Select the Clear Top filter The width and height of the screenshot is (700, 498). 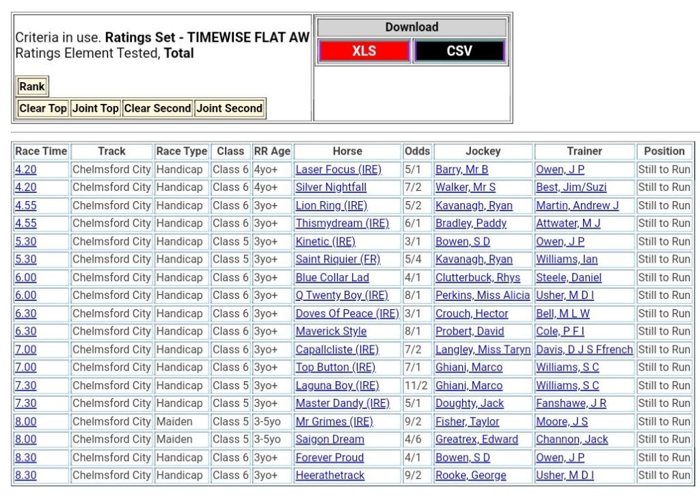click(43, 108)
